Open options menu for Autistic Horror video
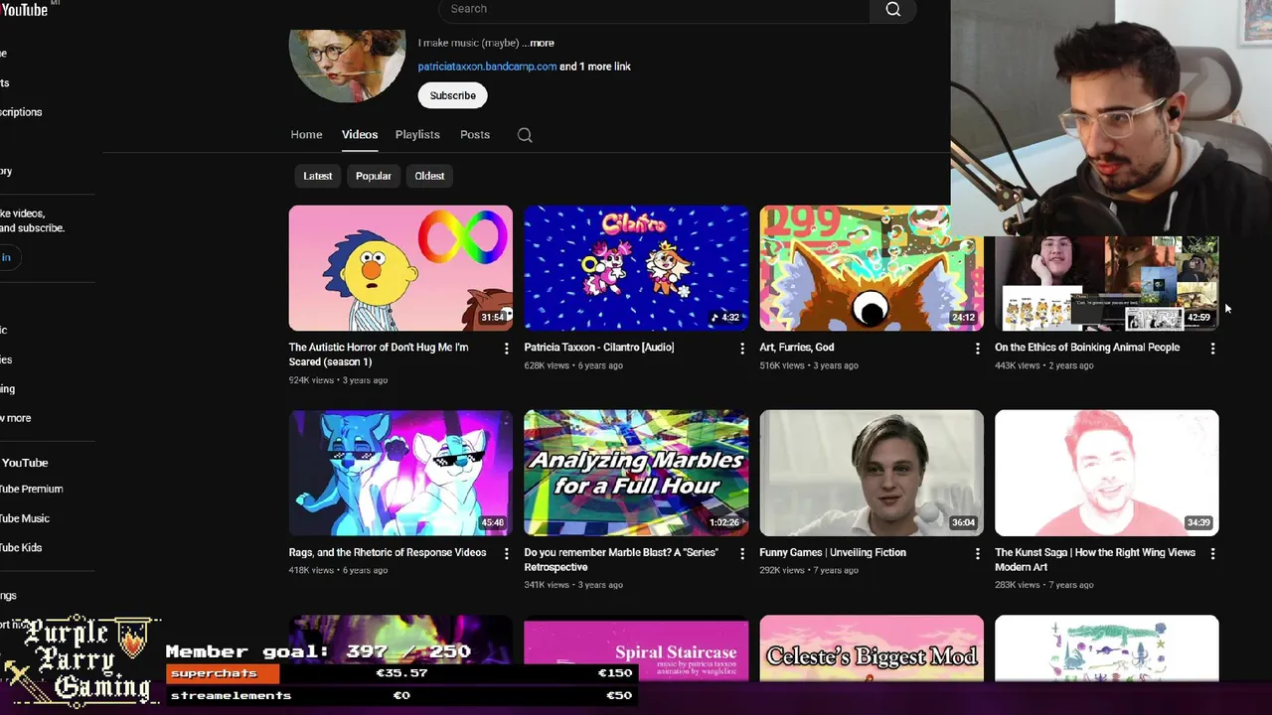 pyautogui.click(x=507, y=349)
